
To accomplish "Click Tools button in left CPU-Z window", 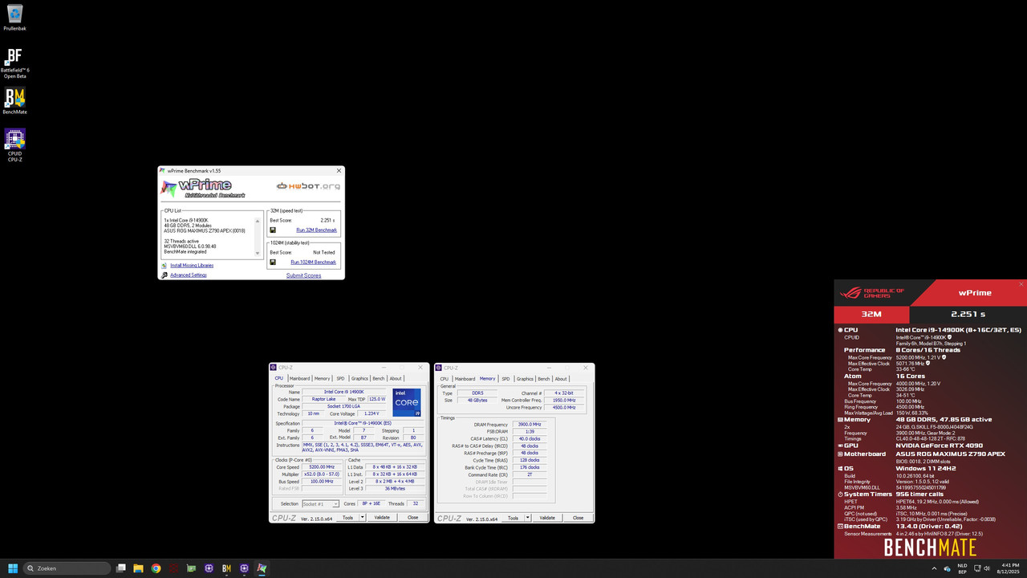I will (x=347, y=517).
